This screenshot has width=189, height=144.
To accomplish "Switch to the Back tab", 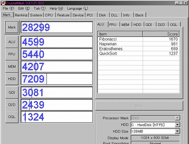I will (x=140, y=15).
